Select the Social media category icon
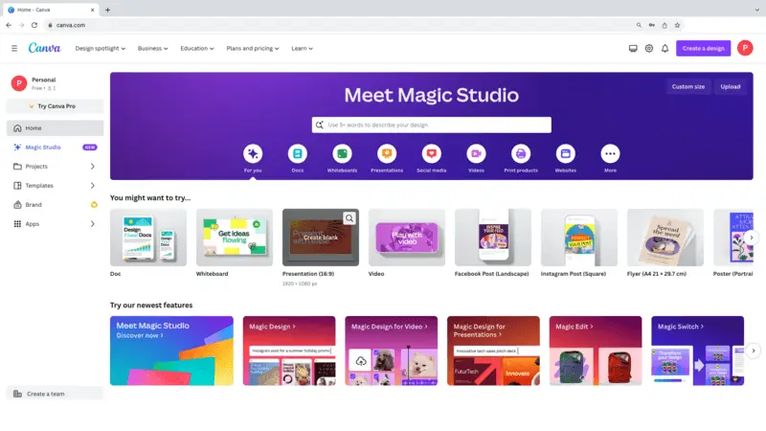Screen dimensions: 766x431 432,154
